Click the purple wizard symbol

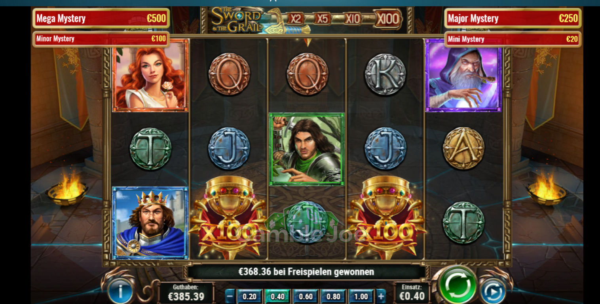[463, 75]
